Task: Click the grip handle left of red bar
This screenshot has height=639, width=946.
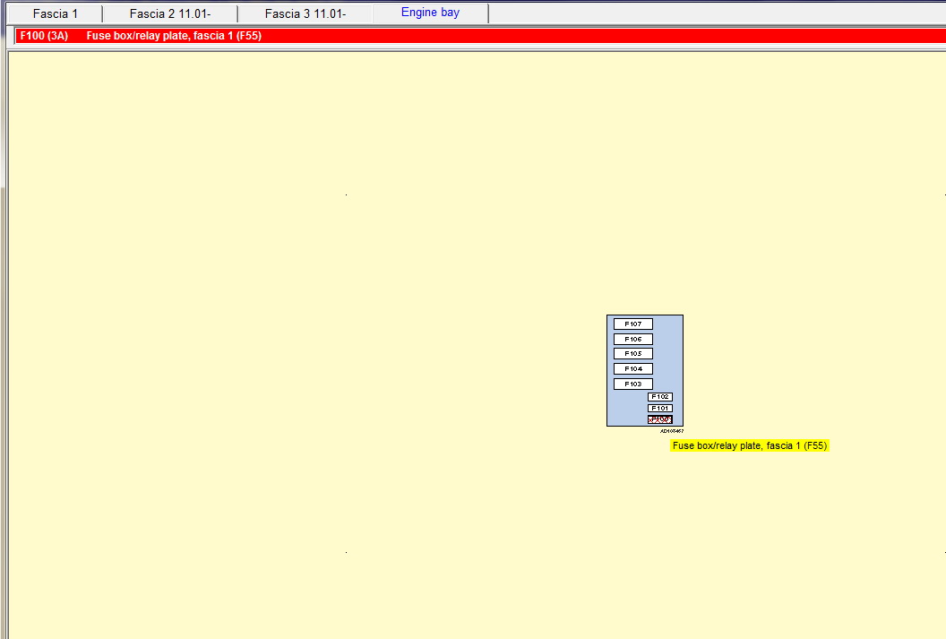Action: 11,36
